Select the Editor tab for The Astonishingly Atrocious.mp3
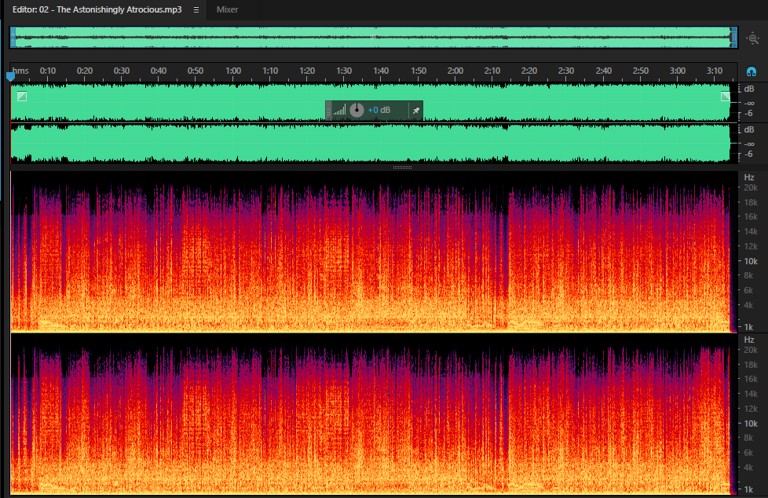The height and width of the screenshot is (498, 768). (97, 9)
